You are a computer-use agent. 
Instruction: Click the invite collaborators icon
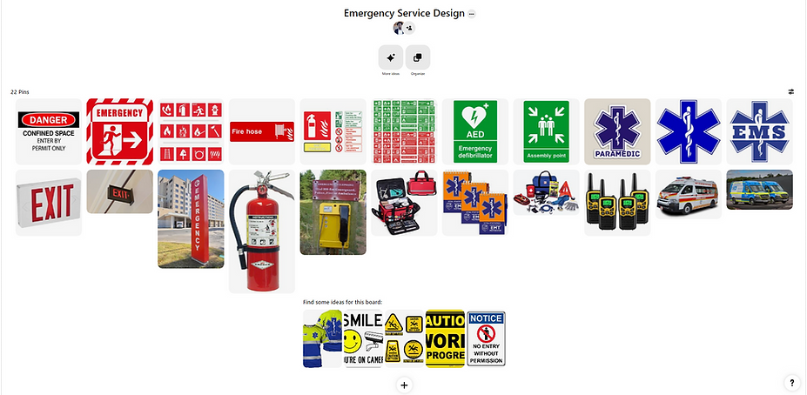[x=409, y=29]
